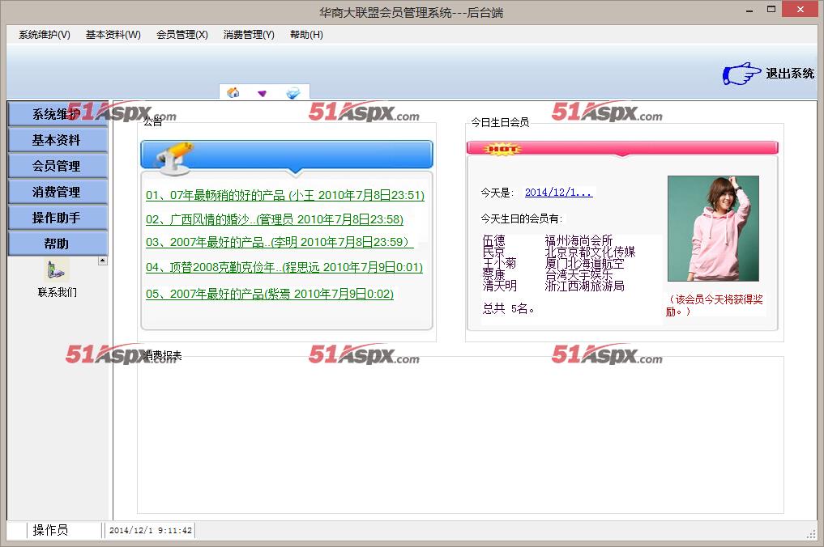Select 消费管理 in the sidebar

[x=58, y=192]
